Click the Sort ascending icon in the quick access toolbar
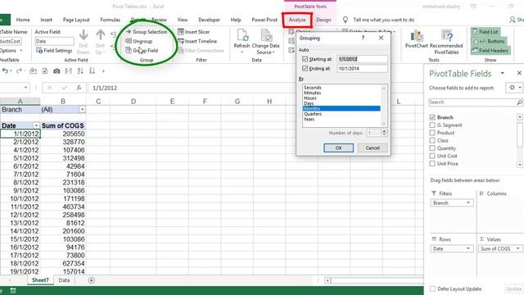The image size is (524, 295). [80, 71]
